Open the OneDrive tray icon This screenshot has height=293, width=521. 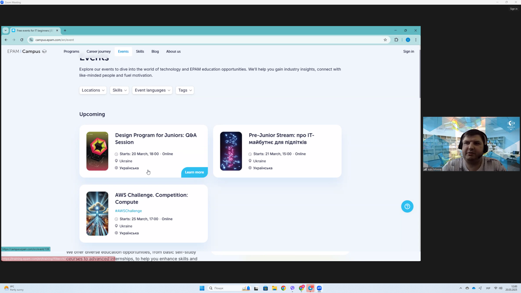[474, 288]
